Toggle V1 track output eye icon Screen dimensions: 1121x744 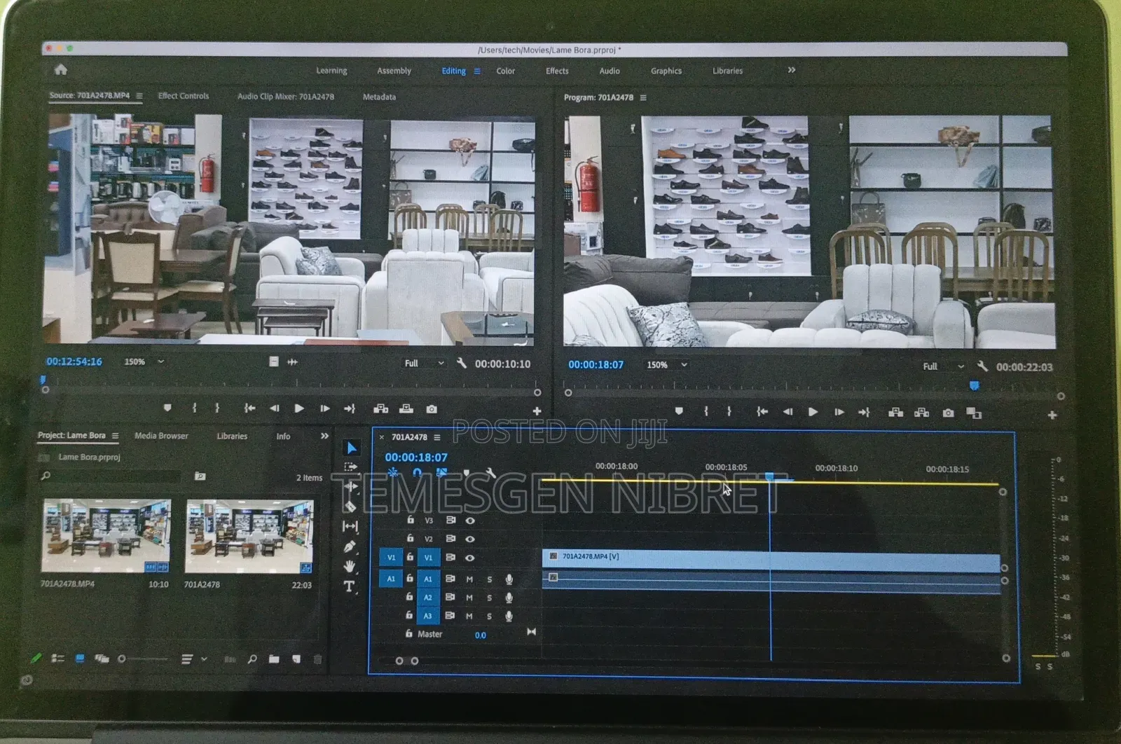470,558
